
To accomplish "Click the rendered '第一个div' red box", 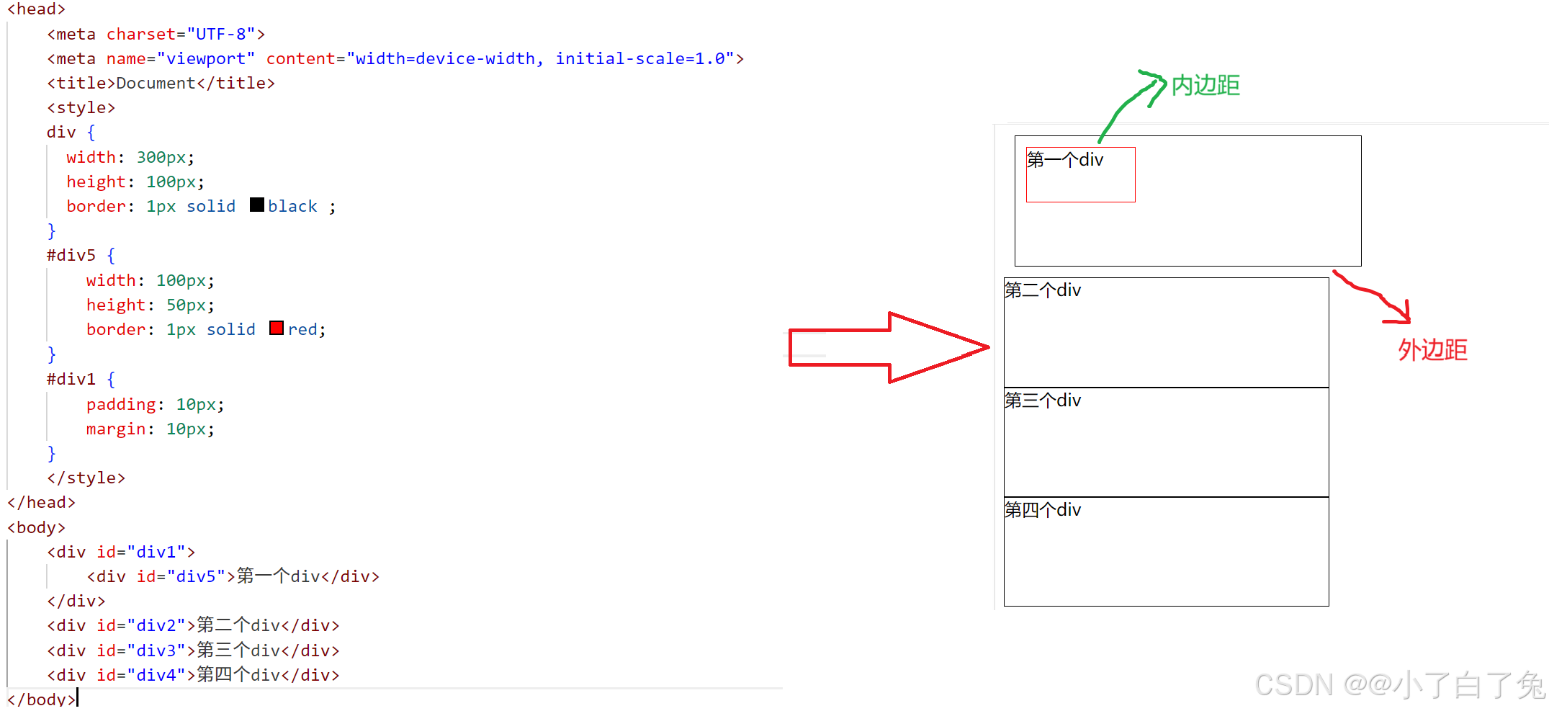I will (x=1080, y=174).
